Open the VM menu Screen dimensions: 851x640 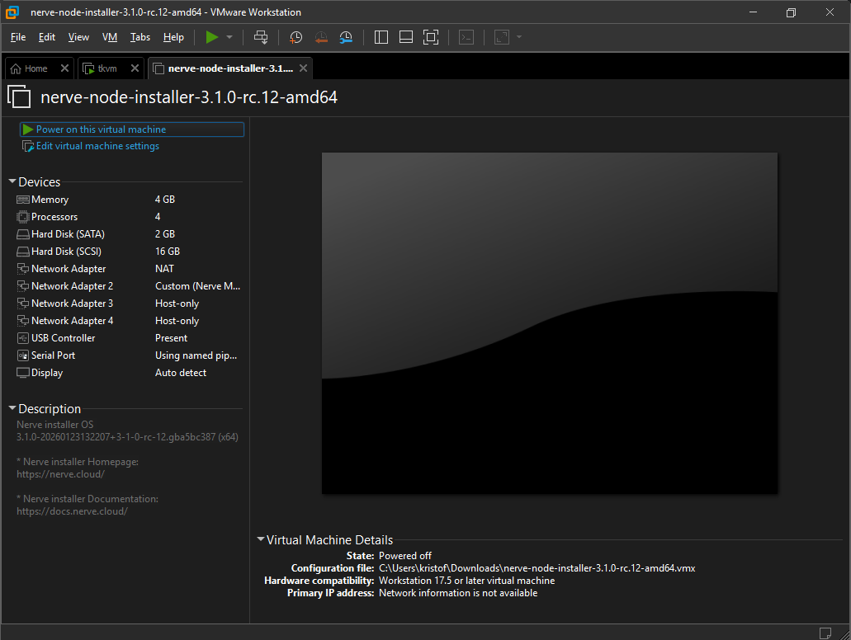110,37
